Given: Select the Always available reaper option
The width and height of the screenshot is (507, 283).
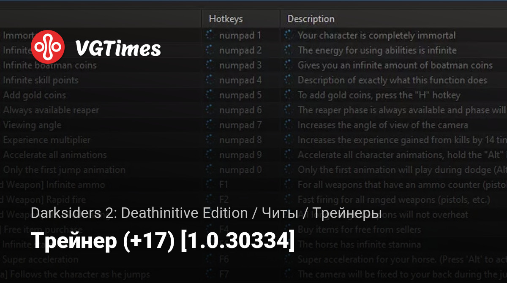Looking at the screenshot, I should [51, 110].
